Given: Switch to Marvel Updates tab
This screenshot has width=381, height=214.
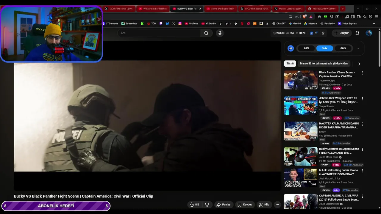Looking at the screenshot, I should 288,9.
